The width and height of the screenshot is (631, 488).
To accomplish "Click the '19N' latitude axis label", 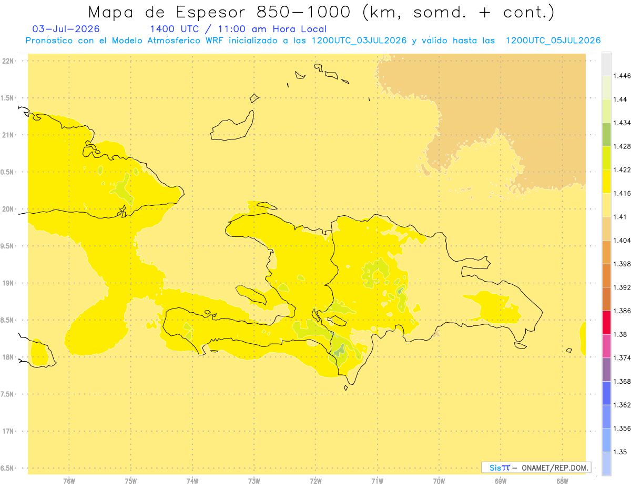I will tap(8, 283).
